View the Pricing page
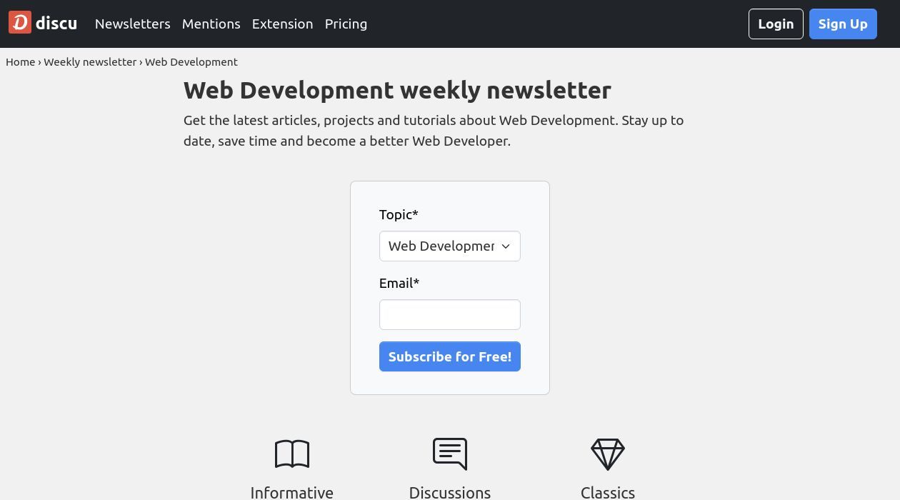The height and width of the screenshot is (500, 900). pos(346,24)
